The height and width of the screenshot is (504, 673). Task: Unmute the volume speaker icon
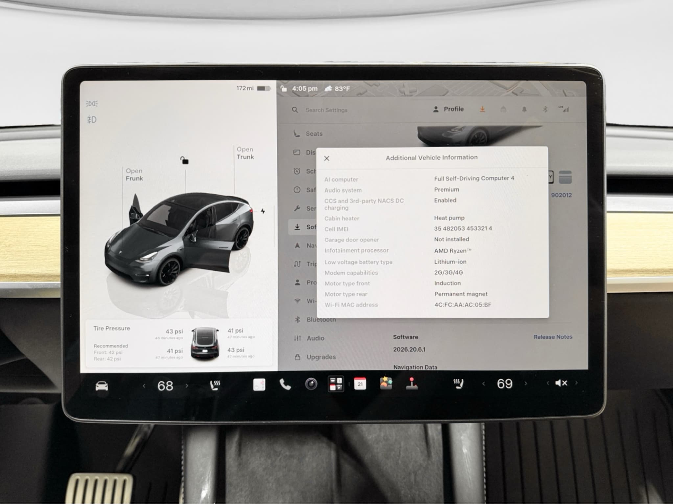pyautogui.click(x=561, y=383)
